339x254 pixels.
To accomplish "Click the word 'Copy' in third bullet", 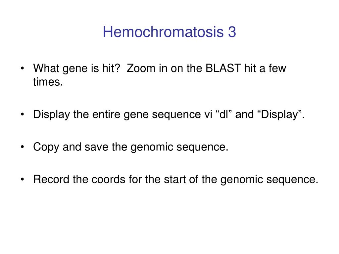I will 46,147.
